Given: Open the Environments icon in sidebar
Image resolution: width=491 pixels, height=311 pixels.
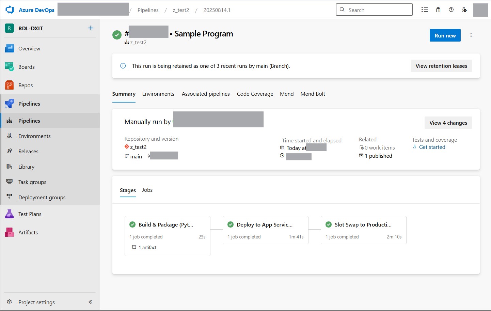Looking at the screenshot, I should (10, 136).
